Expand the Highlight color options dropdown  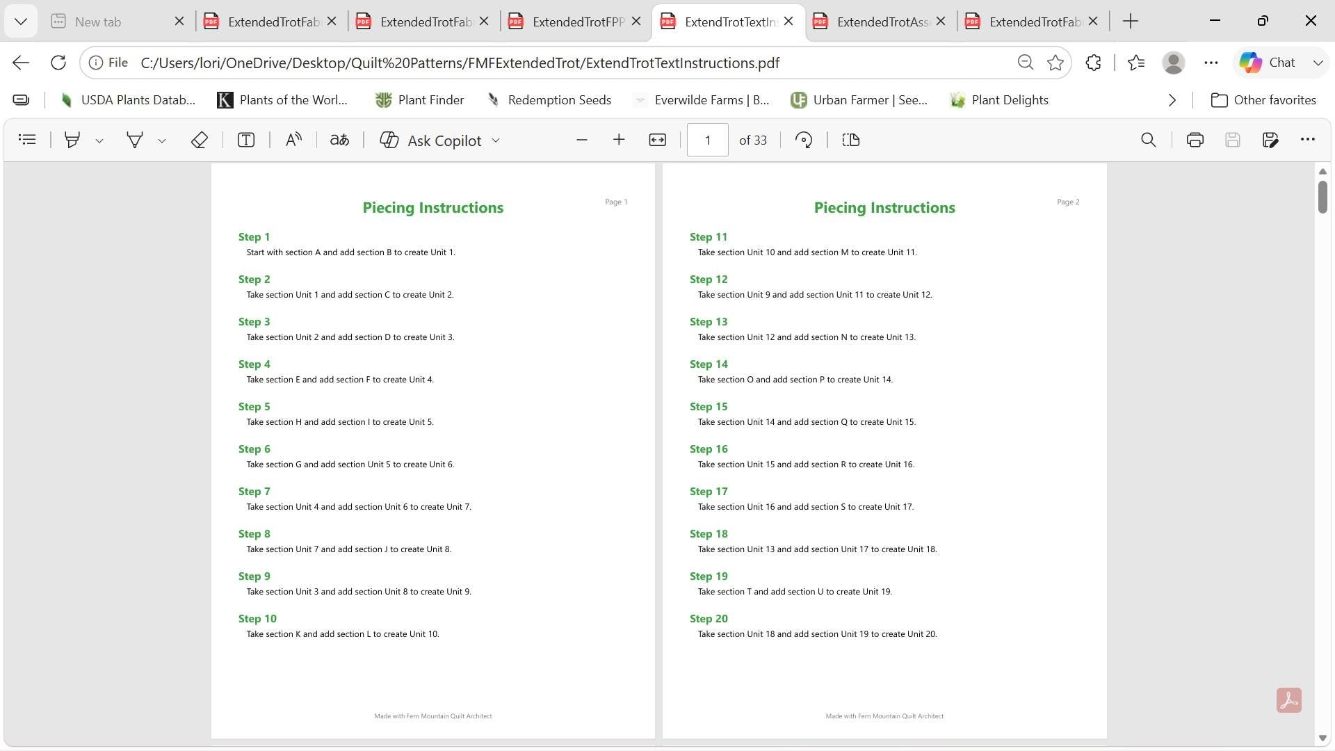pyautogui.click(x=99, y=140)
